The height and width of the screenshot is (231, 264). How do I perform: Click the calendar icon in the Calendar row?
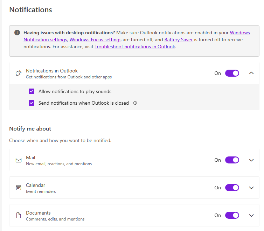click(19, 188)
